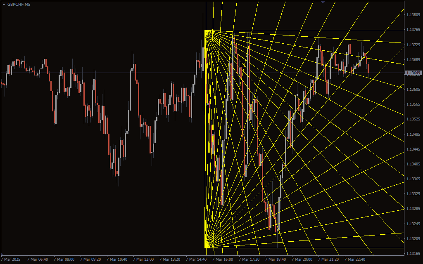Click the 1.13805 price axis label
The height and width of the screenshot is (264, 423).
(413, 15)
